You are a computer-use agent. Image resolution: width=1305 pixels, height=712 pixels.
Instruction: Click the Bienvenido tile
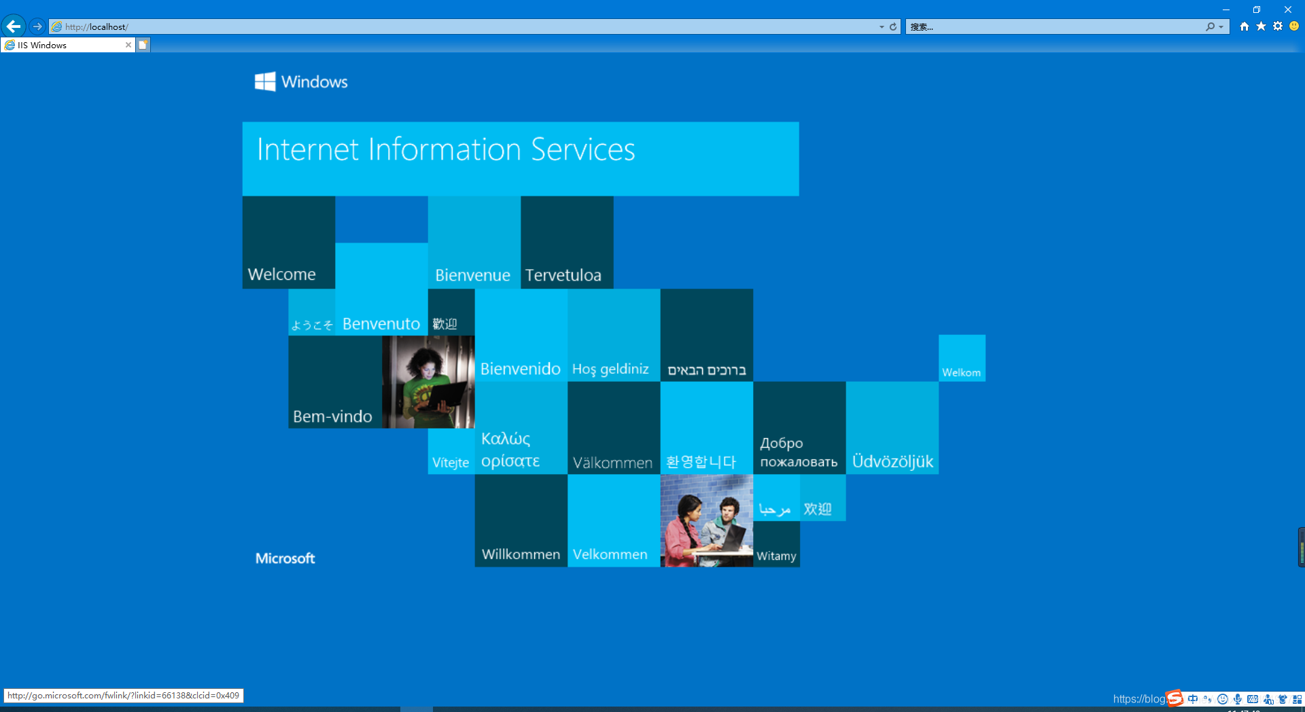[521, 336]
